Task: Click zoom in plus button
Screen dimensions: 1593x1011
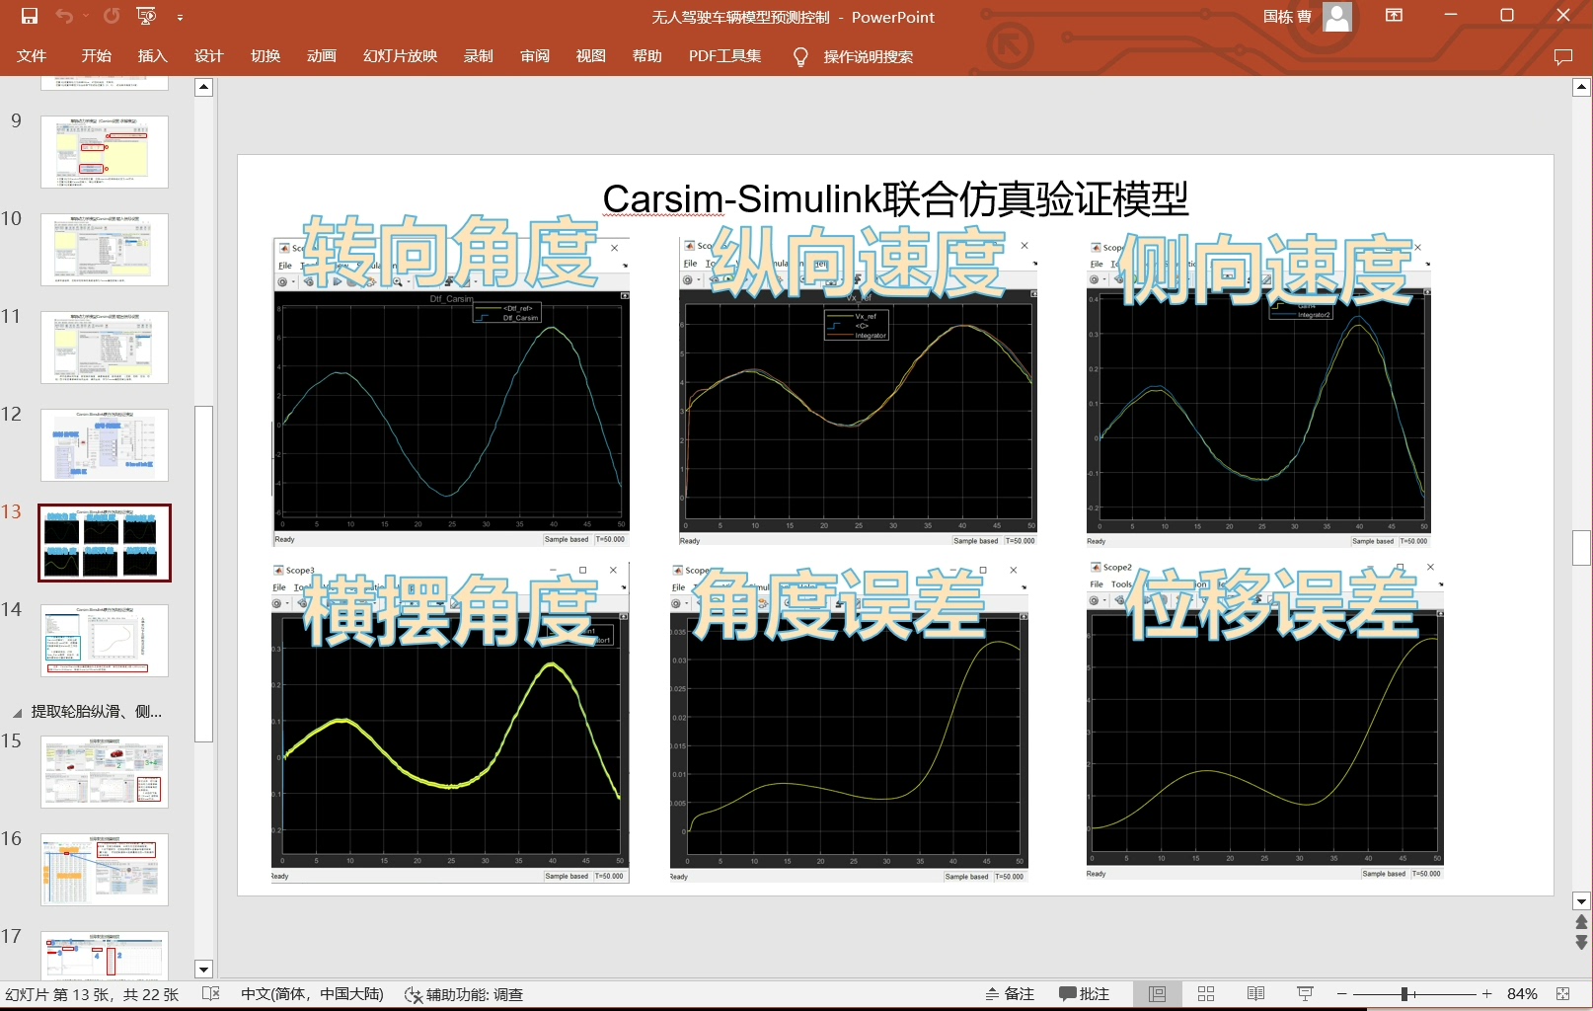Action: pos(1487,994)
